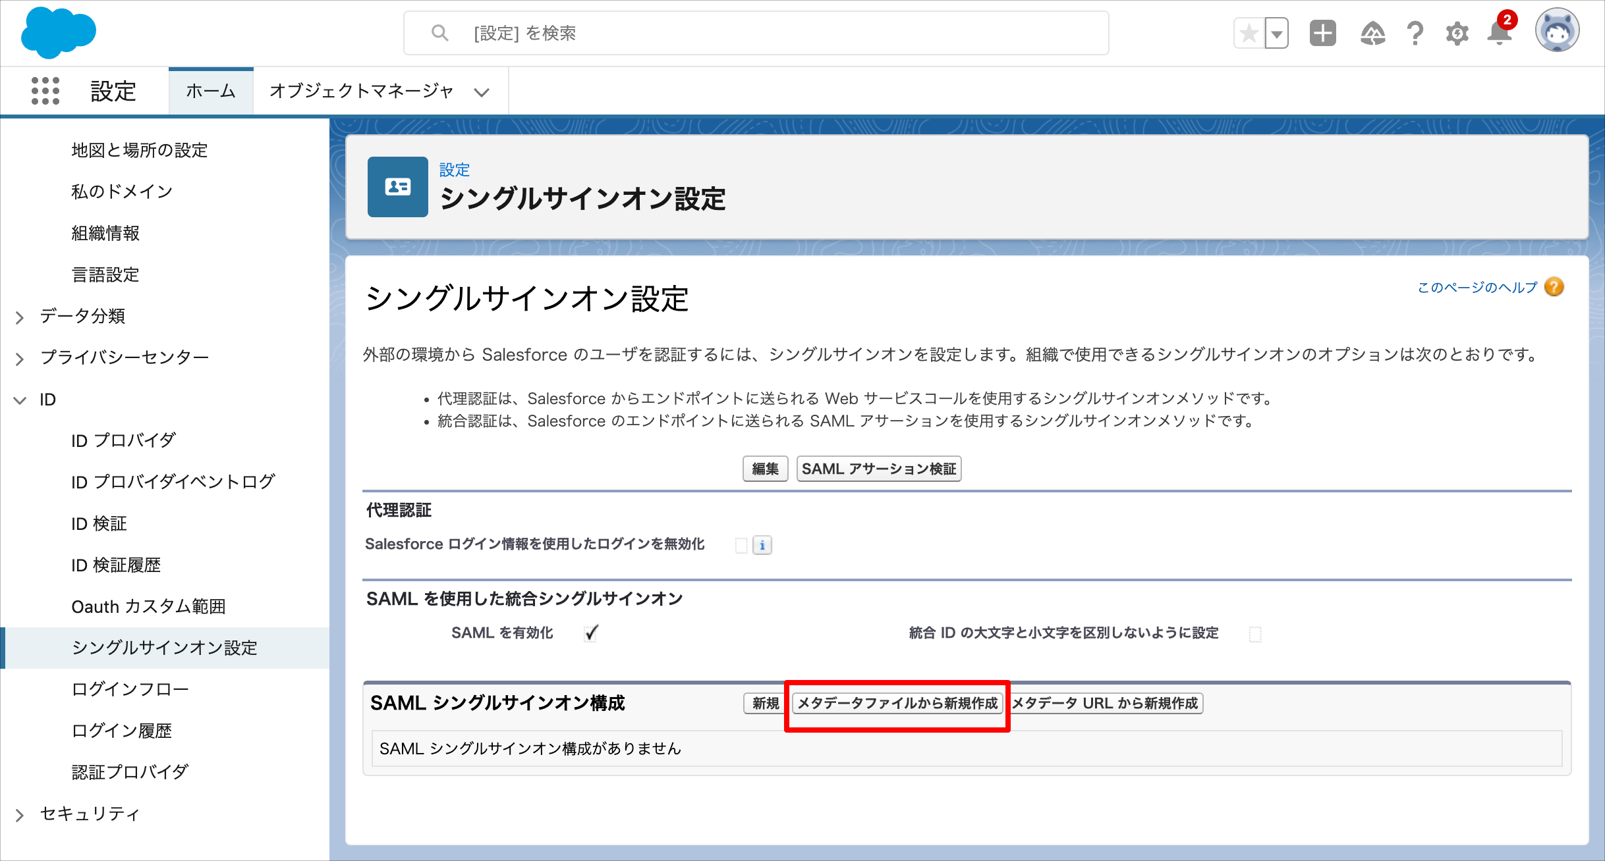Click the 代理認証 section heading
1605x861 pixels.
(399, 510)
